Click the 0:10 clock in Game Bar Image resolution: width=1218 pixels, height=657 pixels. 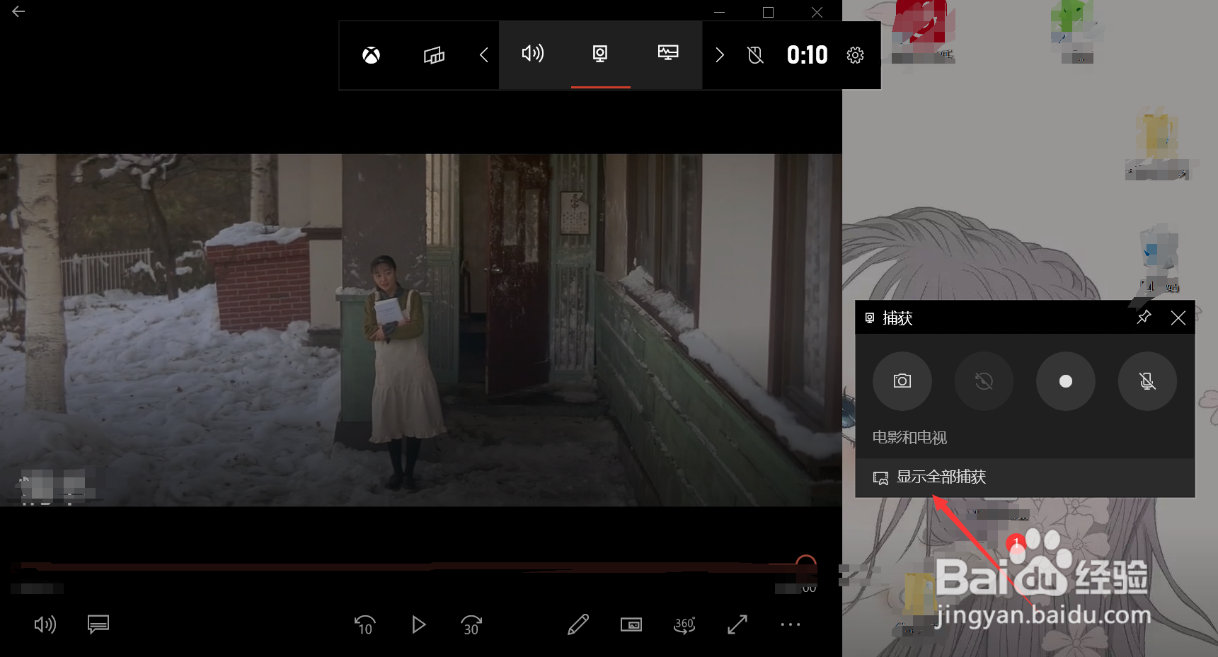pyautogui.click(x=807, y=55)
